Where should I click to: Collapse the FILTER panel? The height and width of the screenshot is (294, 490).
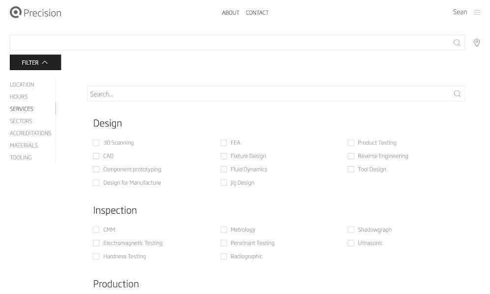point(35,62)
